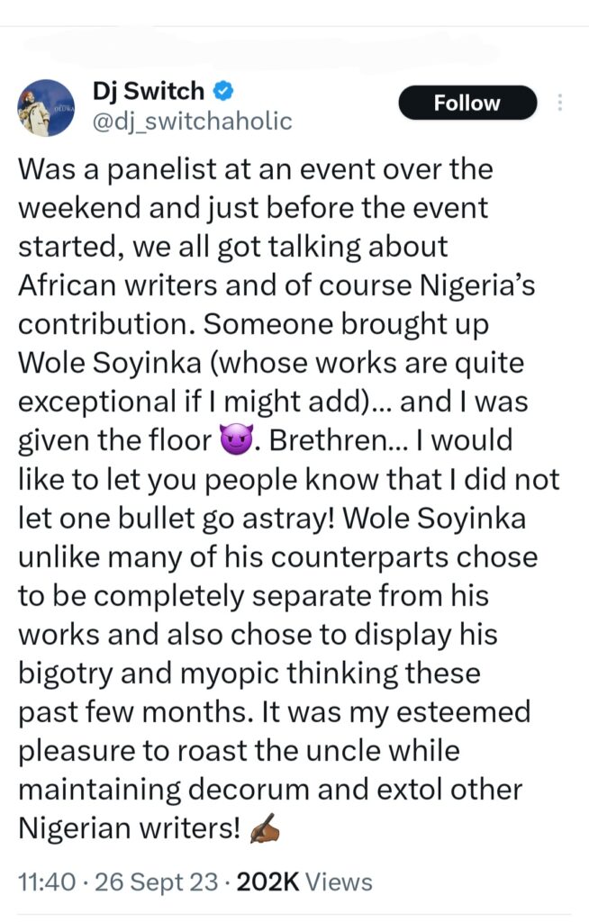Follow Dj Switch
Viewport: 589px width, 922px height.
[467, 104]
